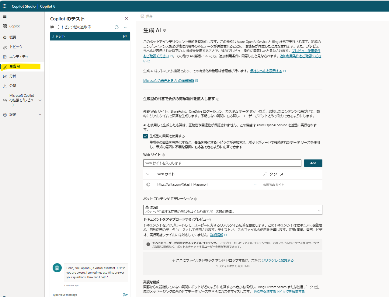Image resolution: width=389 pixels, height=297 pixels.
Task: Open the app launcher waffle icon
Action: click(x=5, y=6)
